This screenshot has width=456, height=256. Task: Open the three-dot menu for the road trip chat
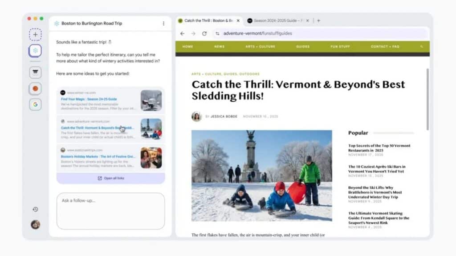[x=163, y=23]
